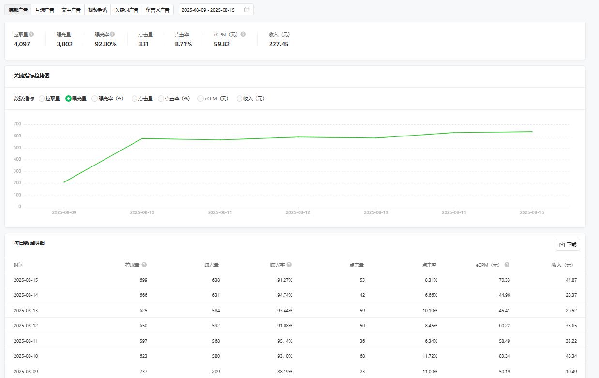
Task: Click the 下载 download button
Action: click(x=568, y=245)
